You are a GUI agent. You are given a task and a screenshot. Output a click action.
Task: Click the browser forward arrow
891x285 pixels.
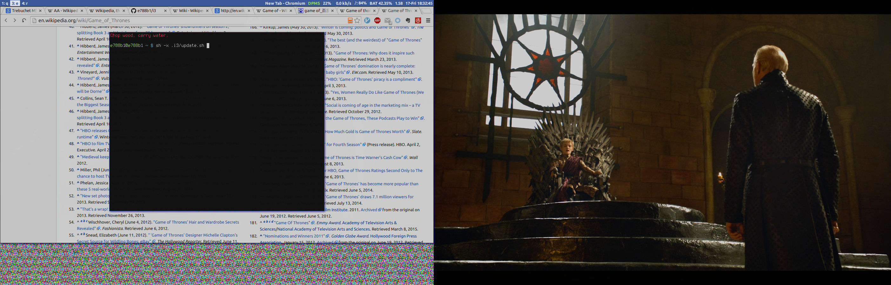coord(15,20)
